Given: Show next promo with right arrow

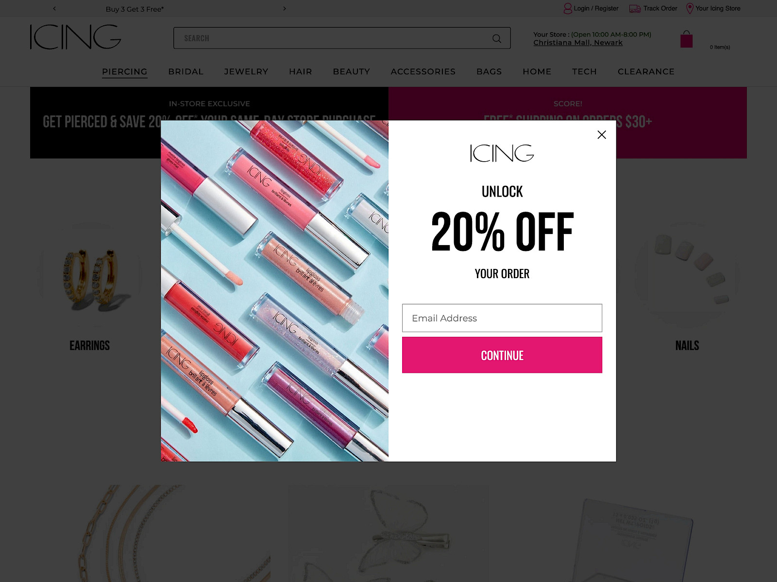Looking at the screenshot, I should pos(285,8).
